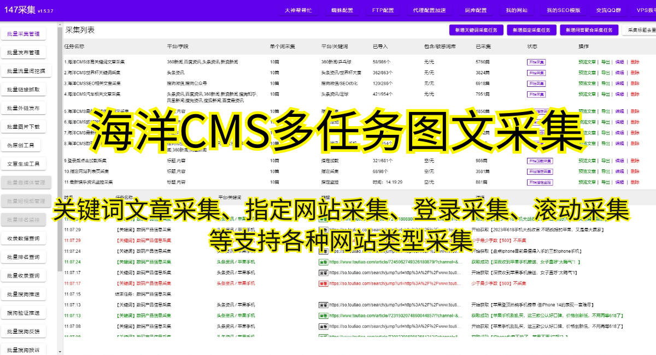Click the 147采集 logo title
The image size is (656, 355).
(x=19, y=9)
